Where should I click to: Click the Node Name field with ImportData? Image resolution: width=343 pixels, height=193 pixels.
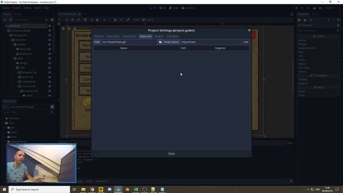[x=211, y=42]
